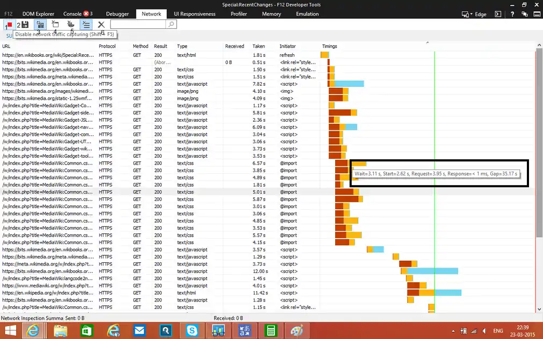Clear the session using the X icon
This screenshot has width=543, height=339.
[x=101, y=25]
